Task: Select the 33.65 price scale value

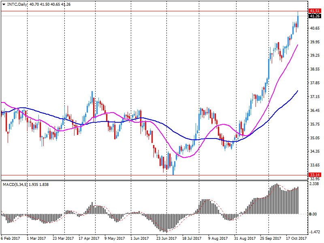Action: click(x=315, y=165)
